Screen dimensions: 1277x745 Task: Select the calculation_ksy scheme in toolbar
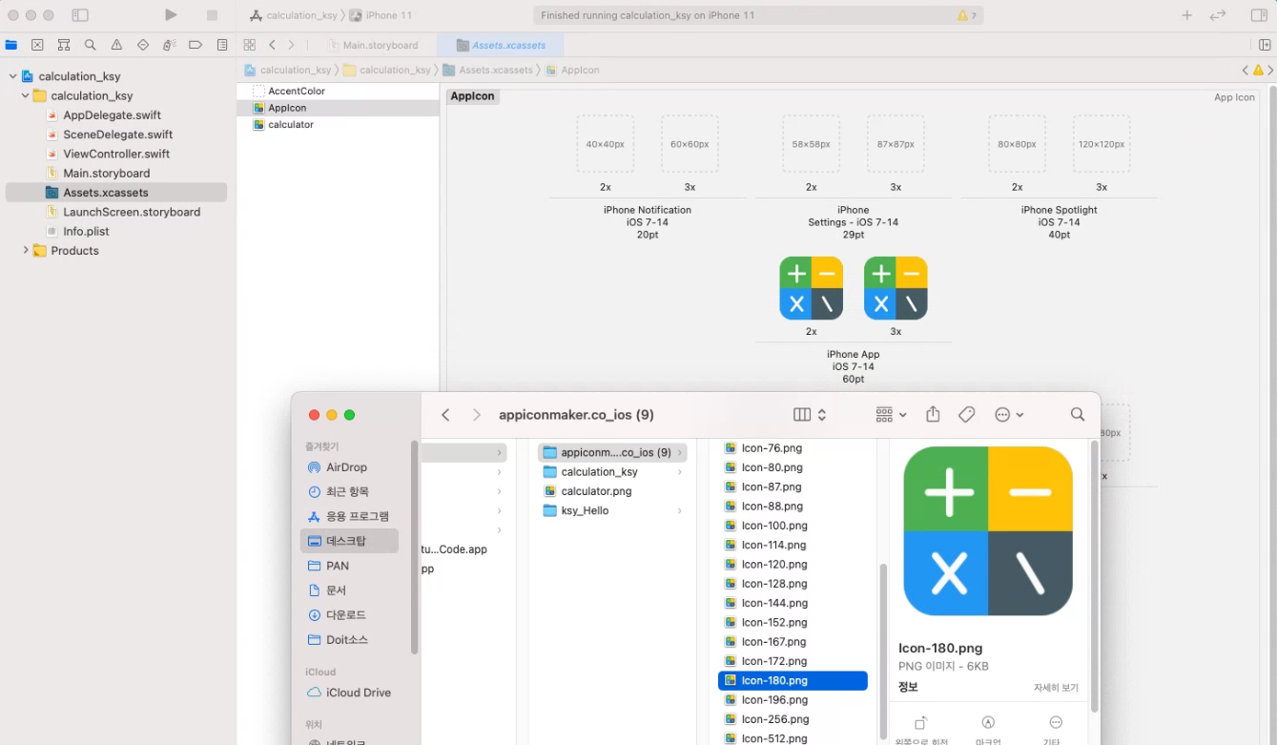(x=292, y=15)
